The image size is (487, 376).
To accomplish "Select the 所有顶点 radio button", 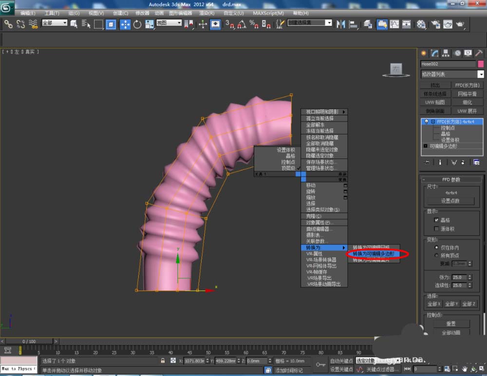I will (436, 256).
